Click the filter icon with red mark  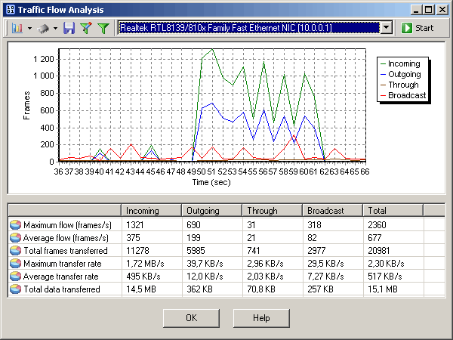tap(86, 28)
